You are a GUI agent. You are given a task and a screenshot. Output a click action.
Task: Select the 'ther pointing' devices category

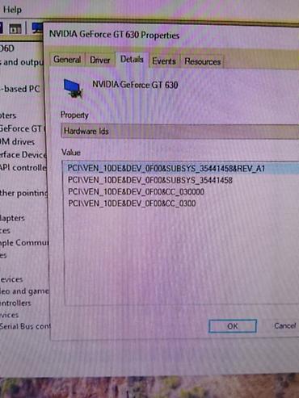pos(24,193)
